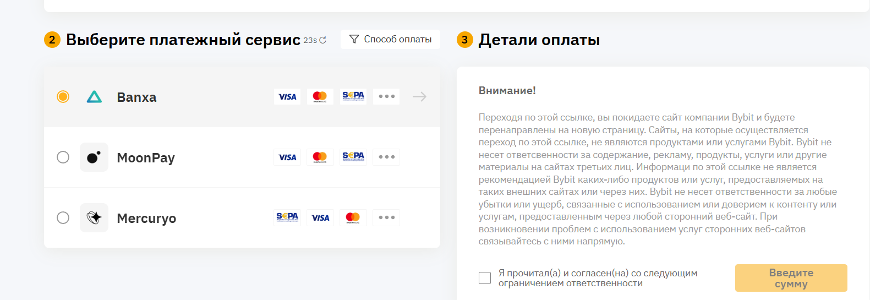The image size is (870, 300).
Task: Expand more payment methods for Mercuryo
Action: [x=386, y=218]
